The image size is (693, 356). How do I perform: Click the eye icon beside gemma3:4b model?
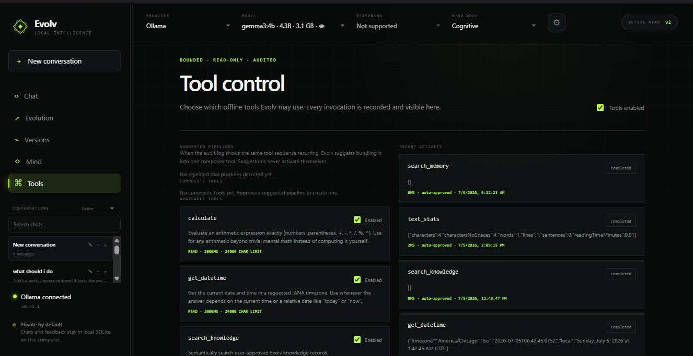(321, 26)
